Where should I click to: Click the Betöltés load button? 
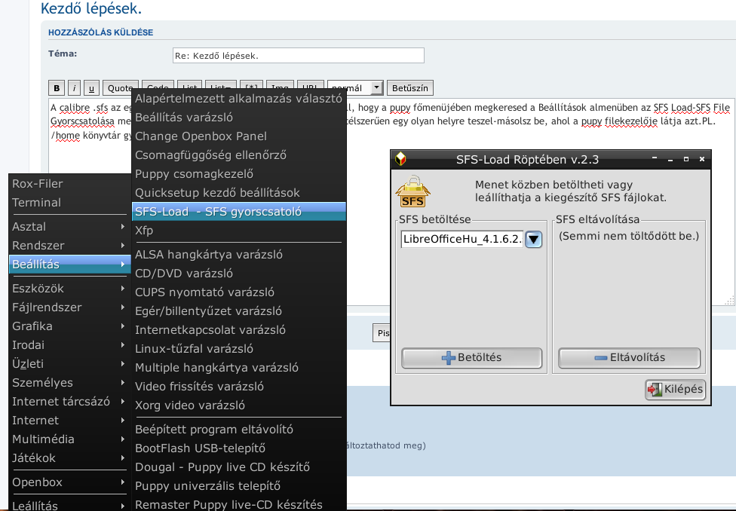pyautogui.click(x=472, y=357)
